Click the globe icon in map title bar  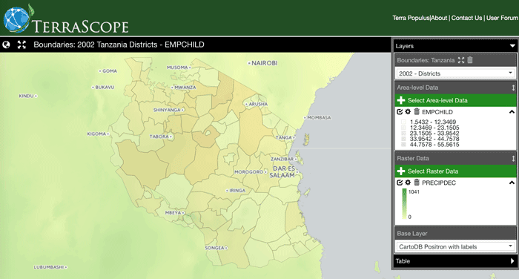6,45
